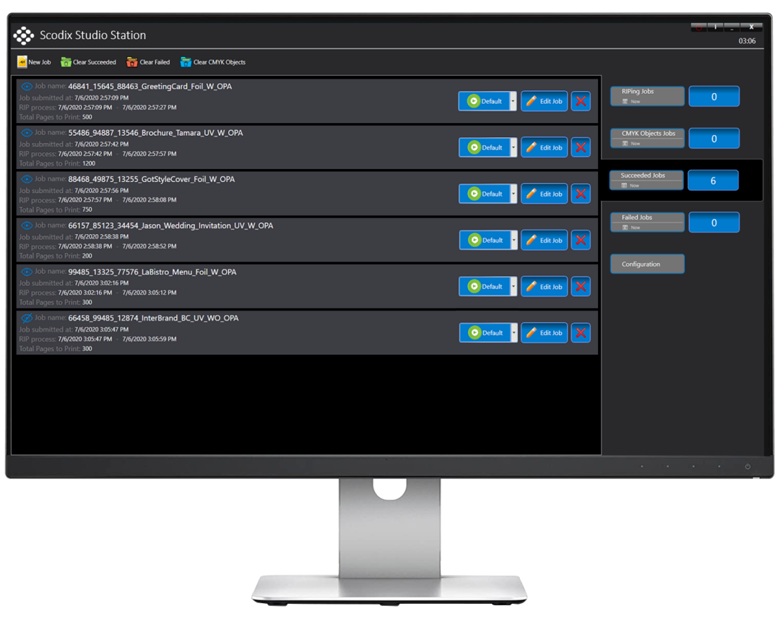Toggle eye icon for InterBrand_BC job

pos(27,318)
